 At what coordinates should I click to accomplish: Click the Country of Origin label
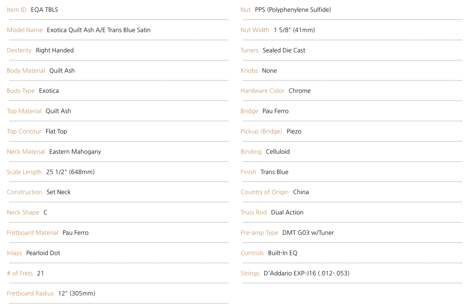tap(265, 192)
